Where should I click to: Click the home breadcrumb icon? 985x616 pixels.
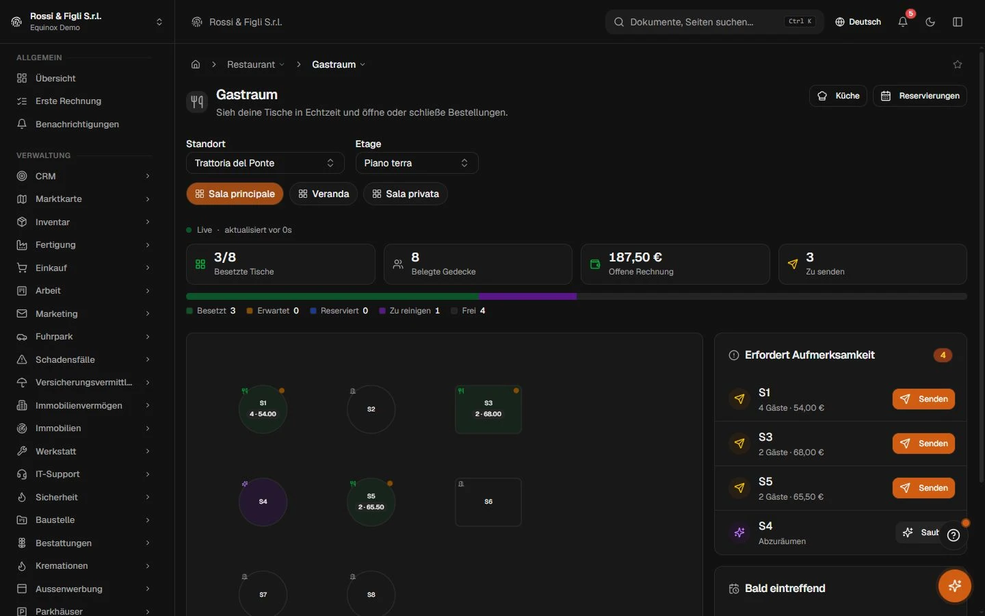(196, 64)
